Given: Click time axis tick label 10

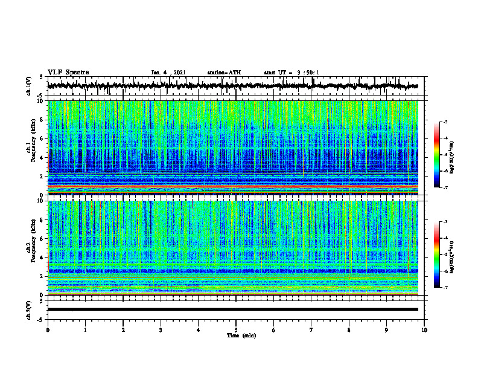Looking at the screenshot, I should pyautogui.click(x=424, y=330).
